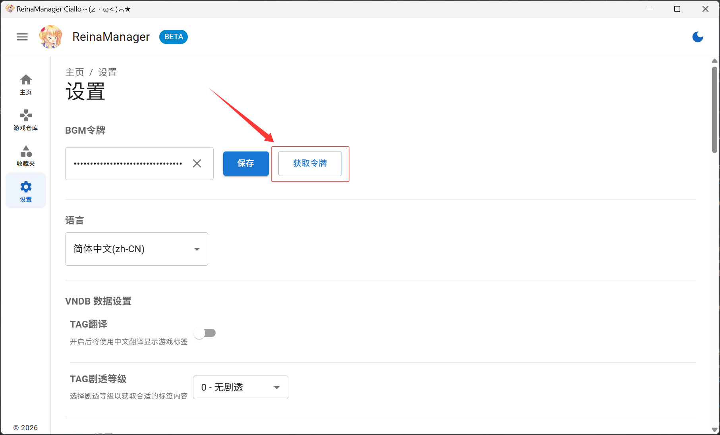Click 主页 in the breadcrumb

[75, 73]
